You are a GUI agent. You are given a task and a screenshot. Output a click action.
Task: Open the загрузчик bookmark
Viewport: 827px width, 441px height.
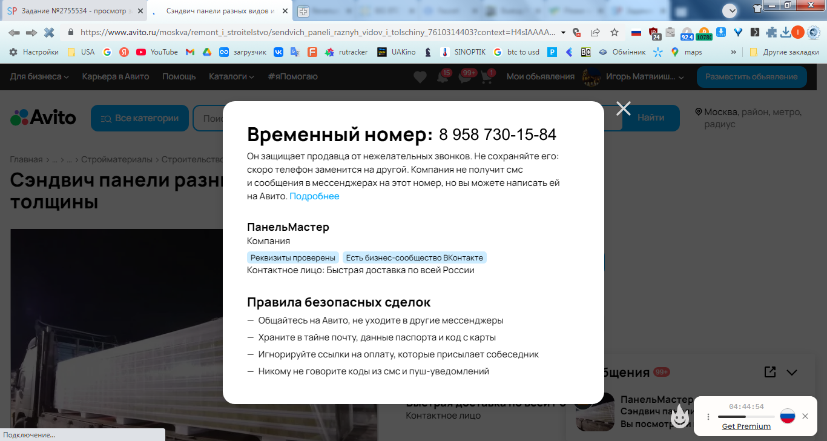(x=243, y=52)
